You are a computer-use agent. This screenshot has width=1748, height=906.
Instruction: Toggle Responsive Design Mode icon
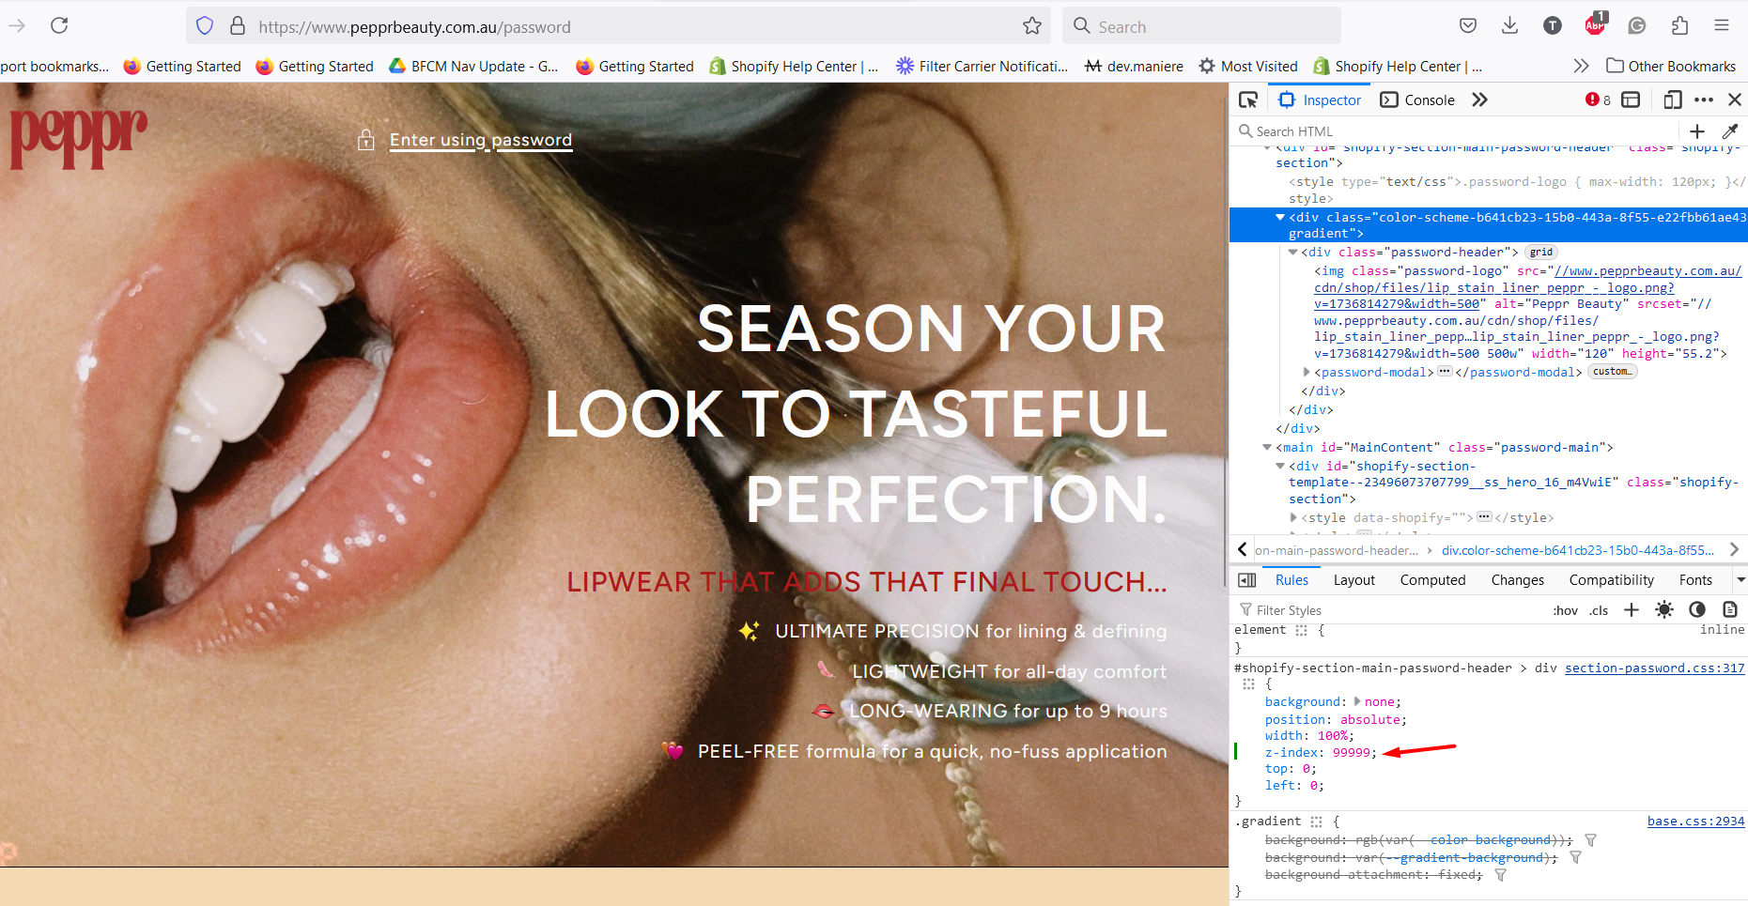[x=1673, y=100]
